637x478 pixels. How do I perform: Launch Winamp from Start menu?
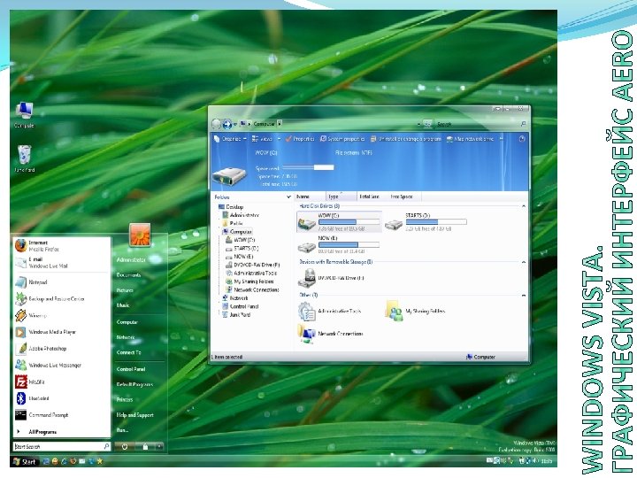(x=31, y=315)
